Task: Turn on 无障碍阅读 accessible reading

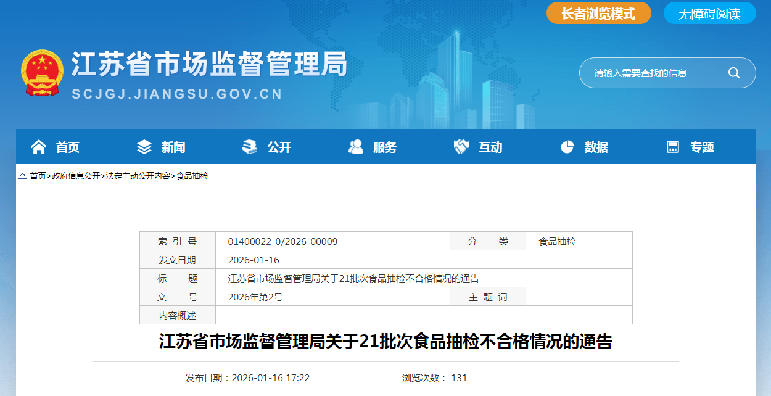Action: click(x=709, y=14)
